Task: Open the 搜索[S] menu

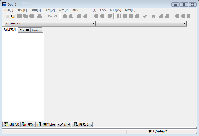Action: (36, 10)
